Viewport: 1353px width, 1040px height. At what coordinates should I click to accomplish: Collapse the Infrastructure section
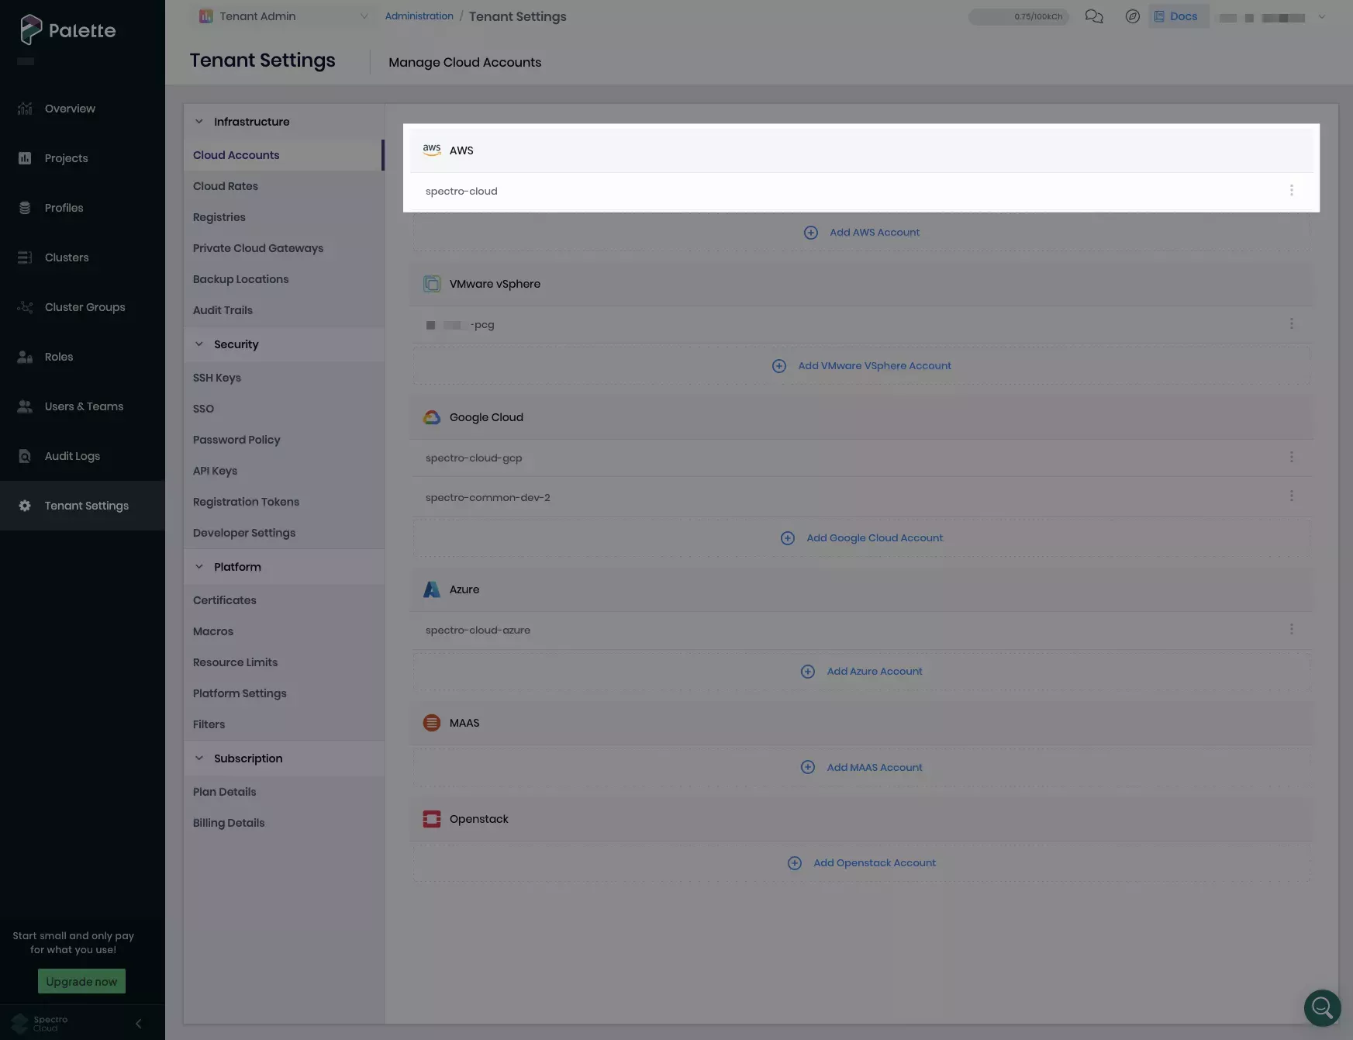(199, 122)
